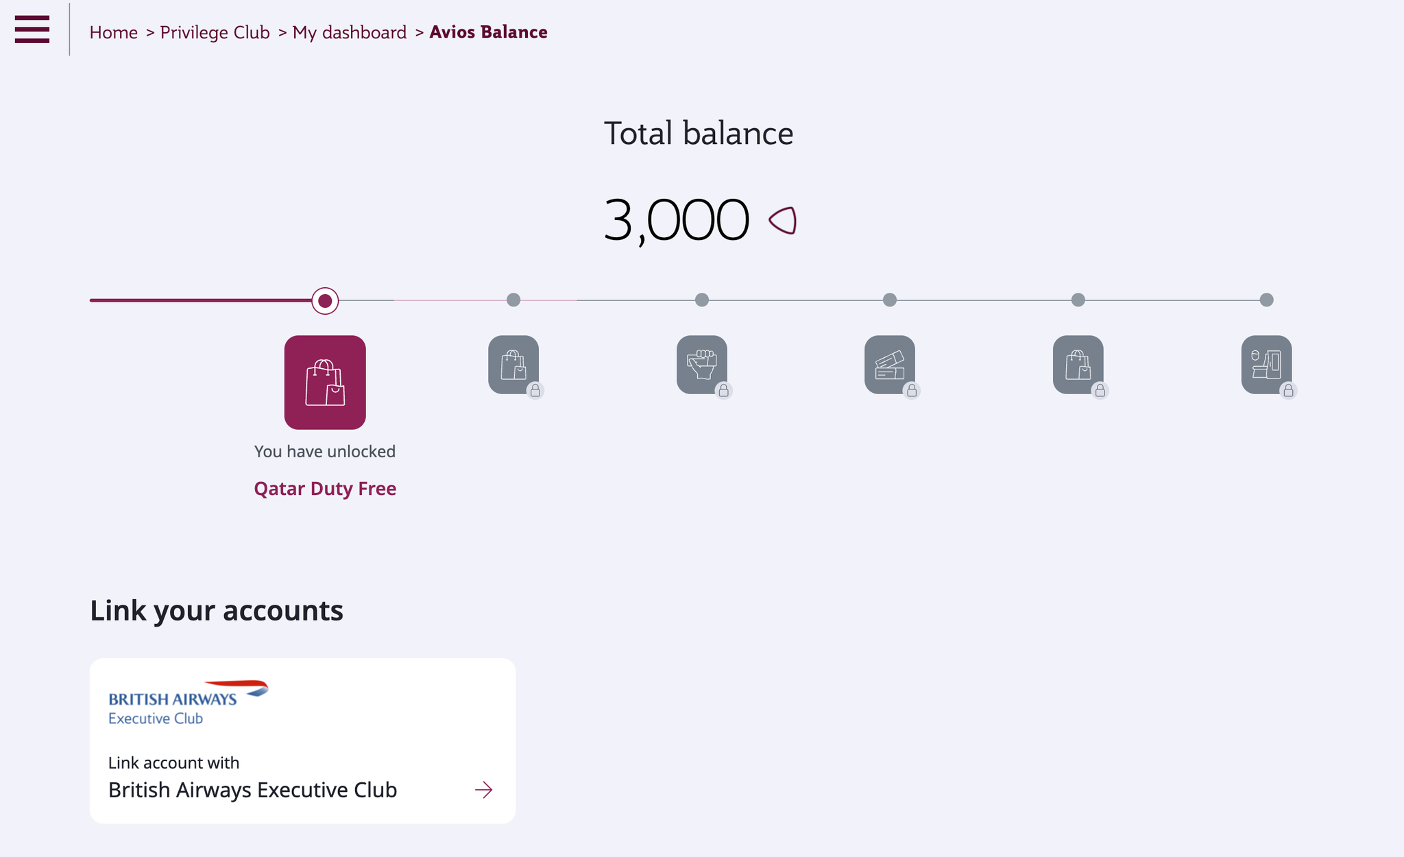
Task: Click the arrow to link British Airways account
Action: [x=485, y=790]
